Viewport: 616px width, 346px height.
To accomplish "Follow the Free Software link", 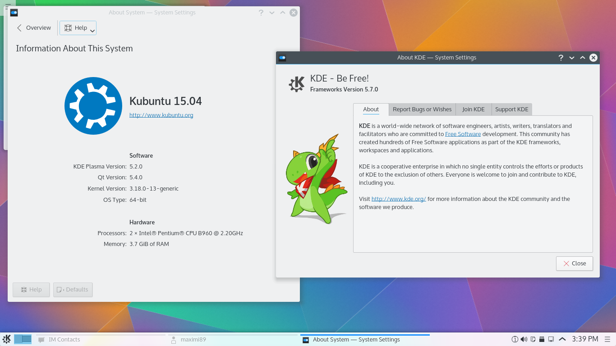I will [463, 134].
